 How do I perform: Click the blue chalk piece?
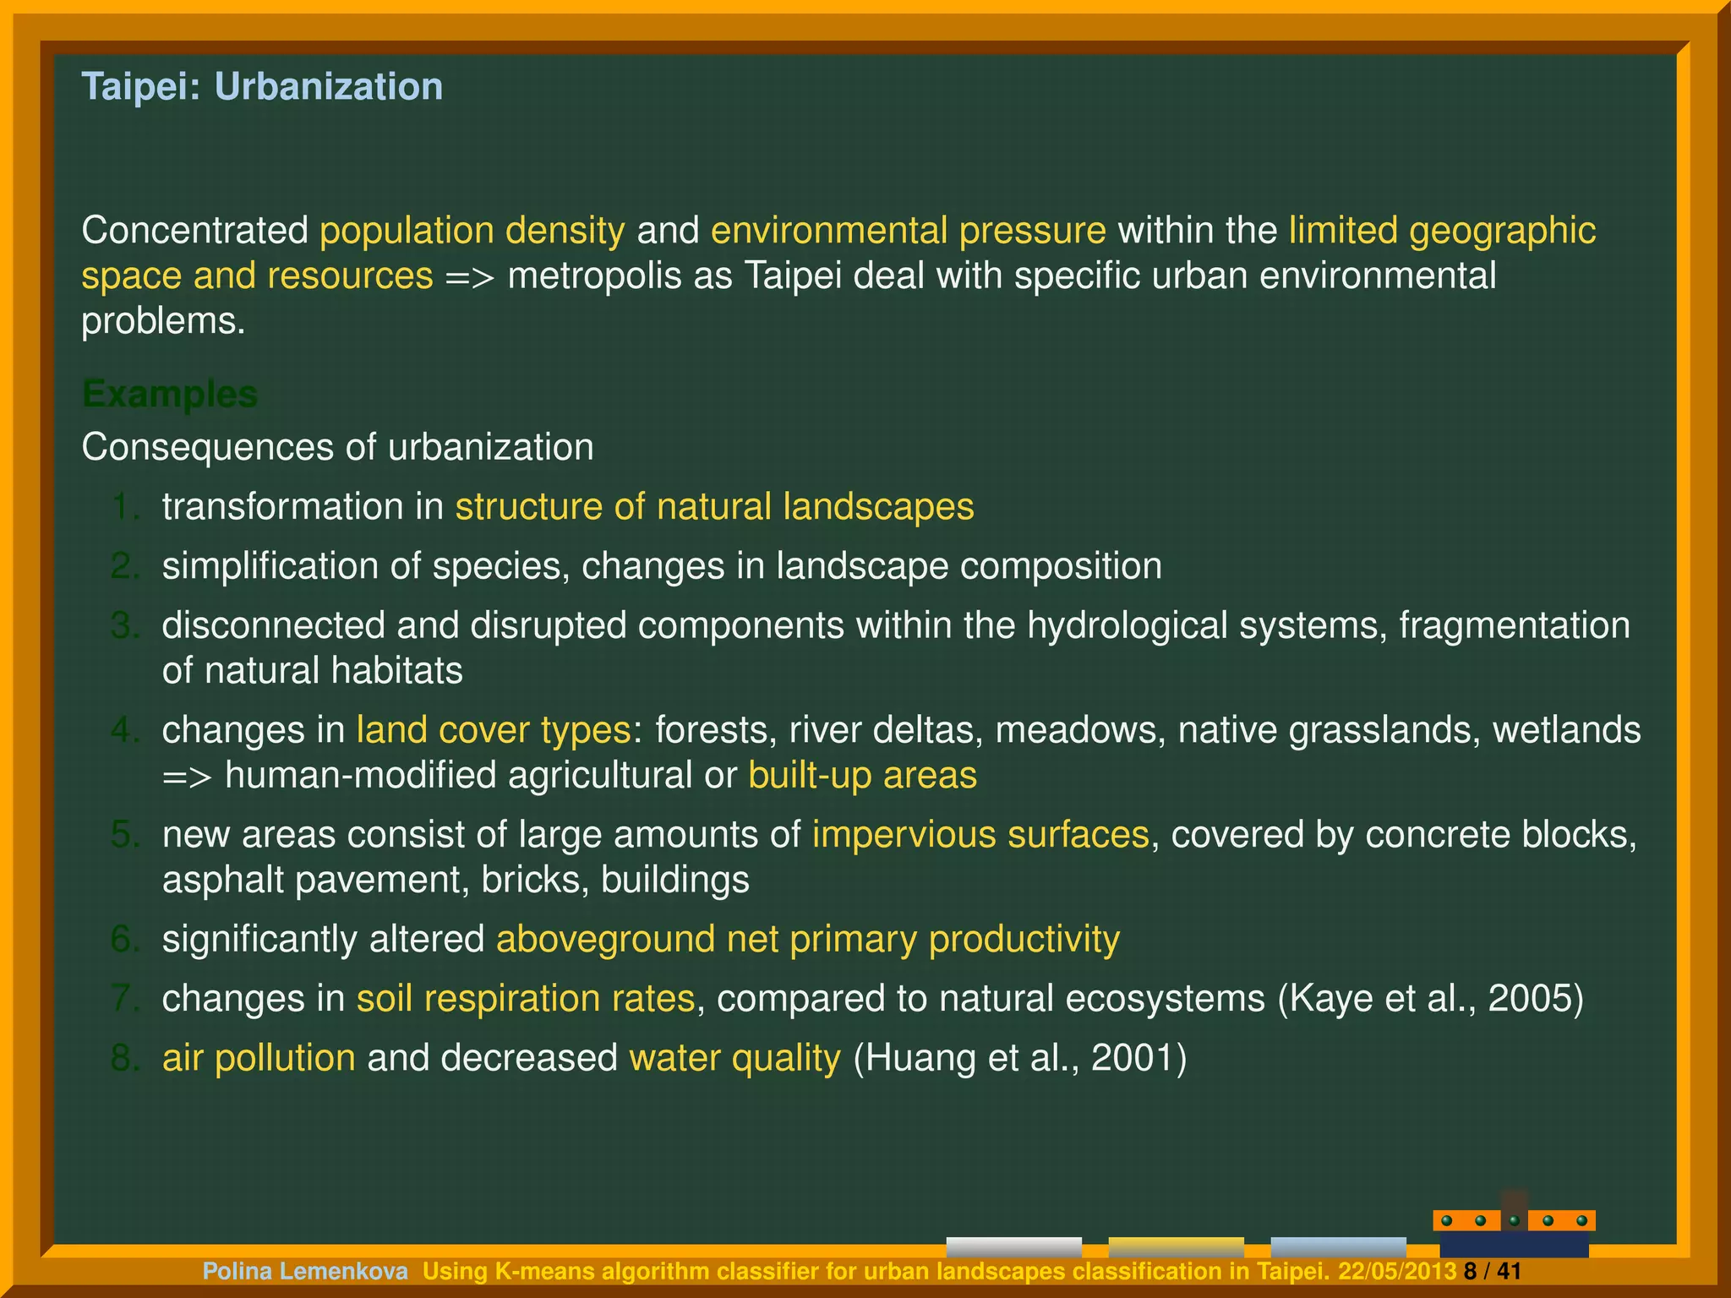point(1338,1246)
